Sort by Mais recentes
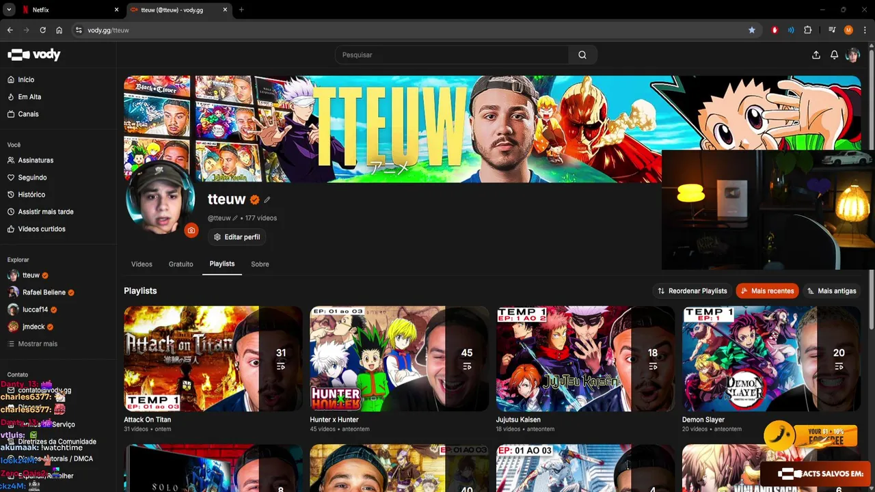The image size is (875, 492). [767, 291]
